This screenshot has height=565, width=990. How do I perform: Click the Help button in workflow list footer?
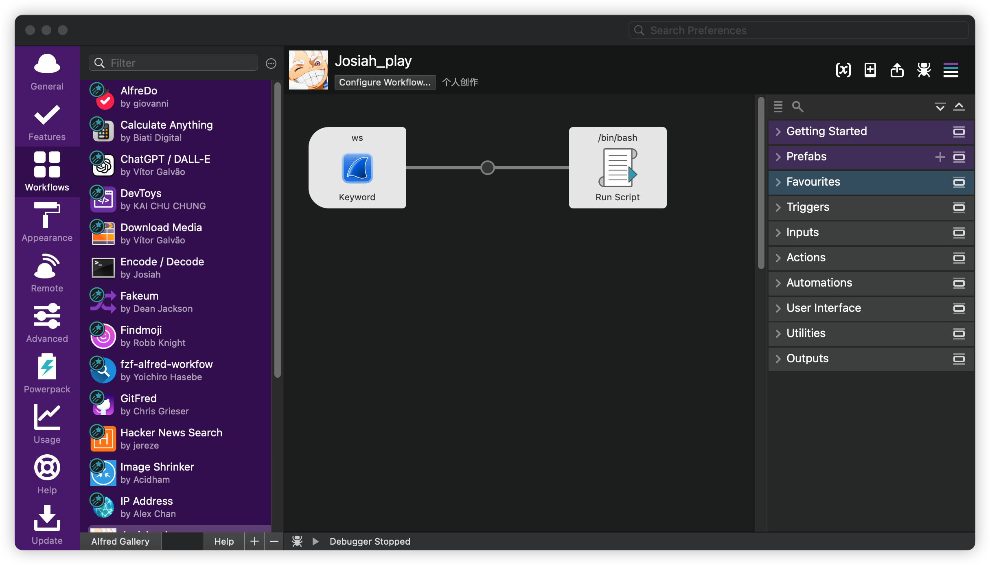[x=224, y=541]
